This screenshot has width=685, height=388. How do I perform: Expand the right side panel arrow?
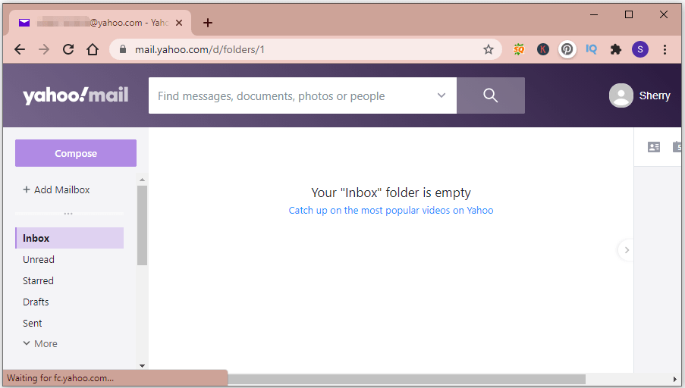pos(627,250)
